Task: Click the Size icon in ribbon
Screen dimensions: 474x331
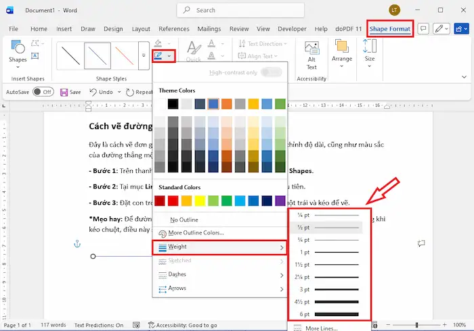Action: point(369,51)
